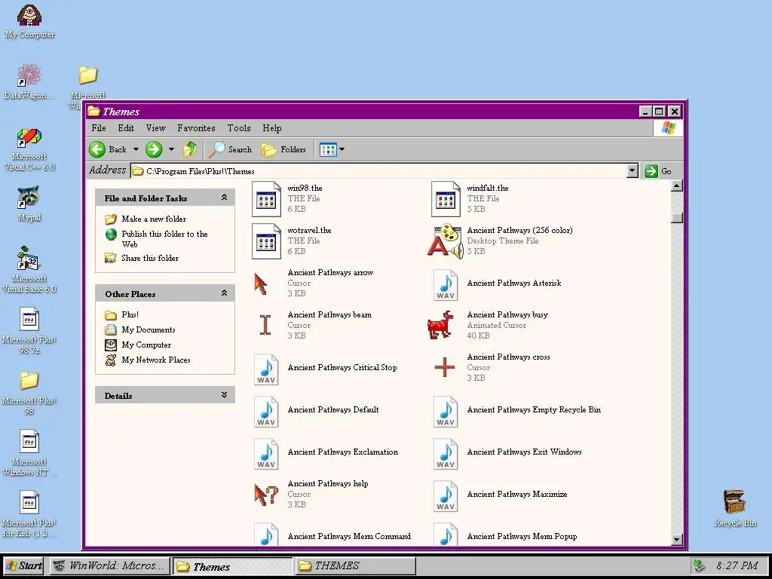Click Publish this folder to the Web
This screenshot has height=579, width=772.
pos(164,239)
